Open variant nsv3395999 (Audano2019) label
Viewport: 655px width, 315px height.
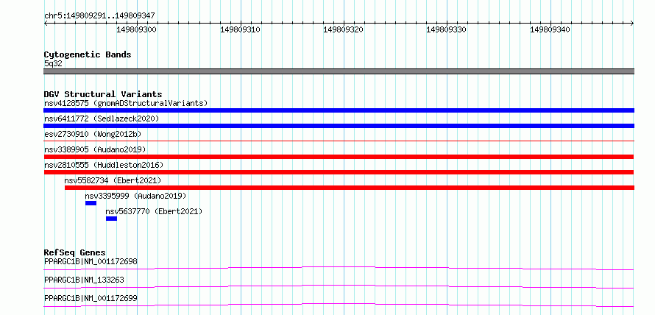click(135, 196)
